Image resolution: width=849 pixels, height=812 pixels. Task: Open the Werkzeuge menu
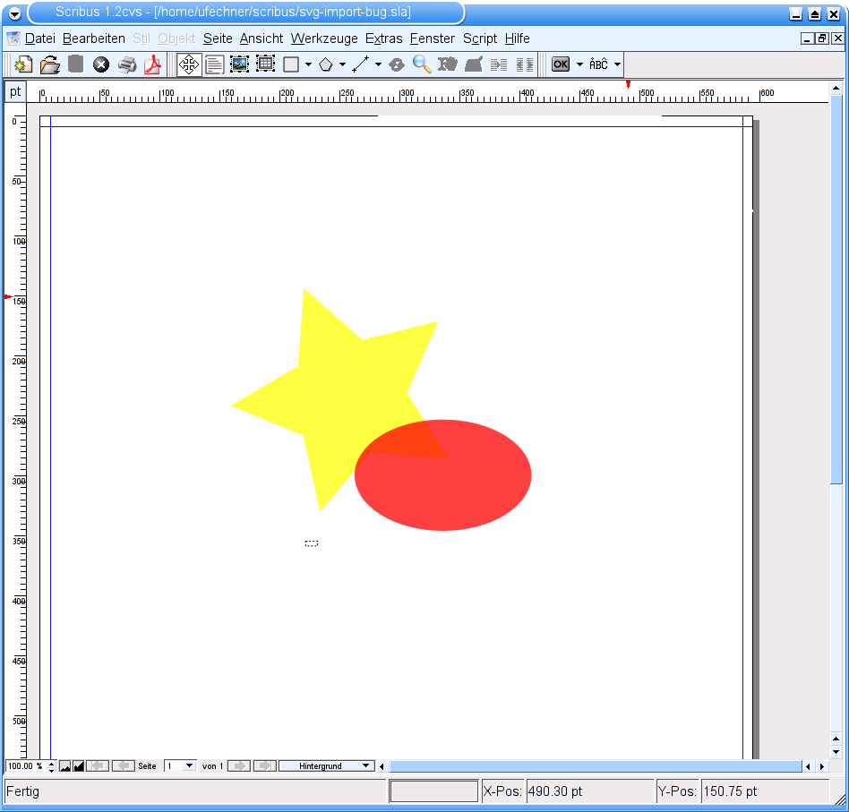(x=324, y=38)
